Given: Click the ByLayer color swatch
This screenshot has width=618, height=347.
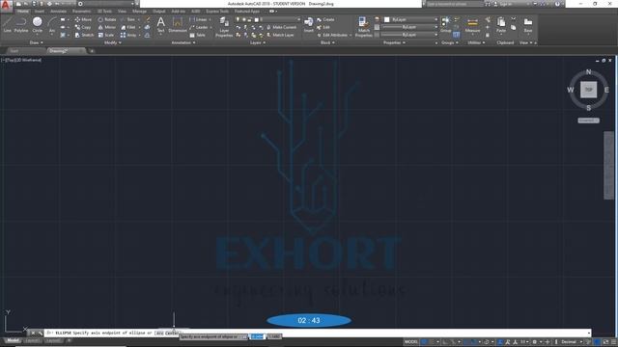Looking at the screenshot, I should (386, 19).
